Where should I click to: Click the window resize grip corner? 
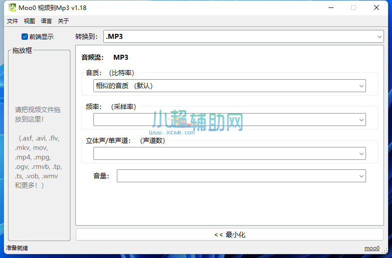tap(386, 251)
